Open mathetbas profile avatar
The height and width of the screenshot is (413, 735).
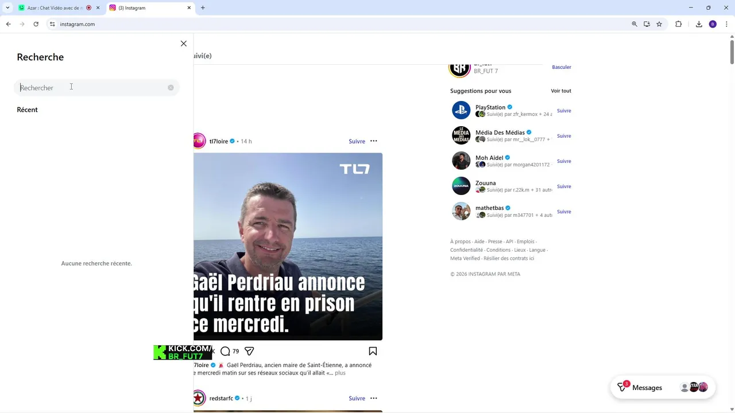click(x=461, y=211)
